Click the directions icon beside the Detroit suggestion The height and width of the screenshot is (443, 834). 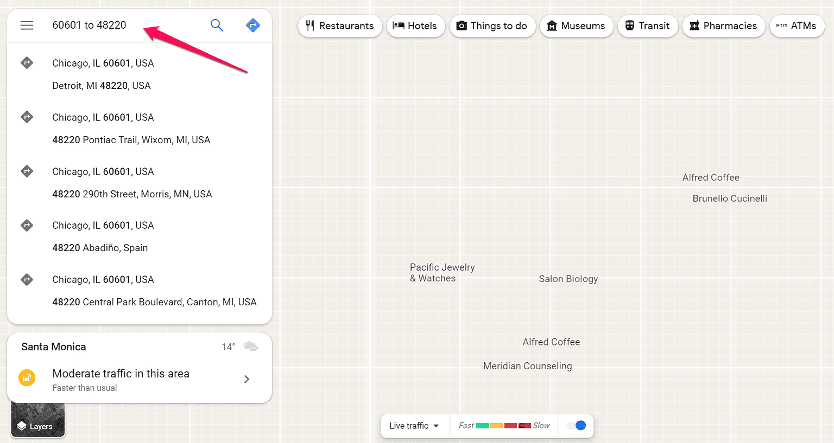click(27, 62)
